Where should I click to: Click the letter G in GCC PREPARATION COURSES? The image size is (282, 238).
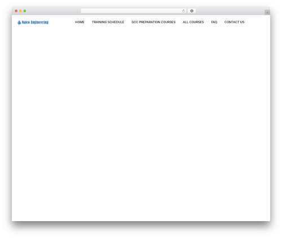[133, 22]
